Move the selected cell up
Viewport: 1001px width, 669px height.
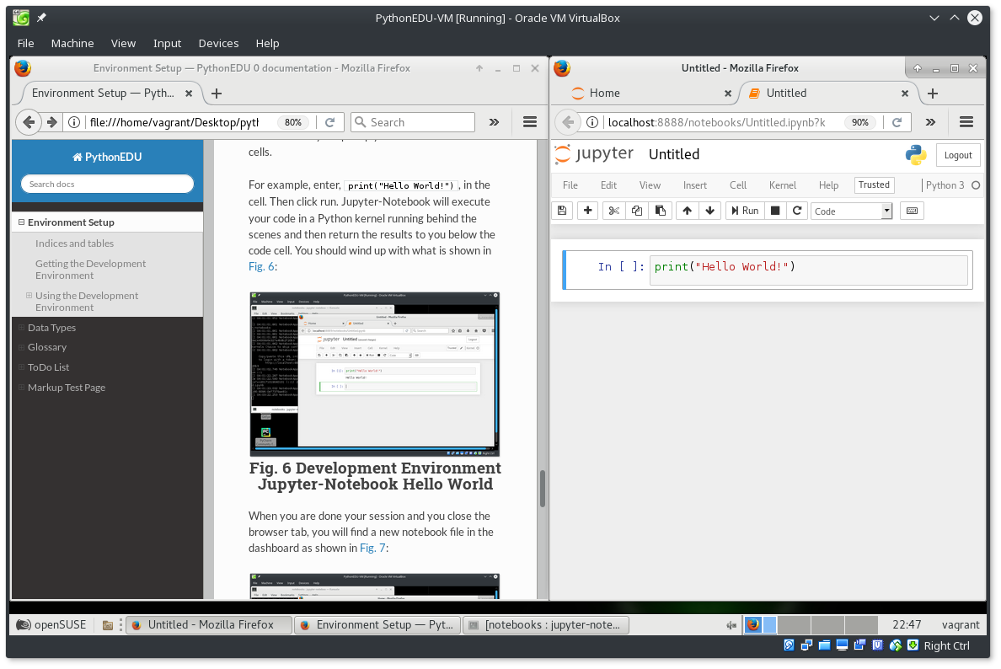click(x=687, y=211)
